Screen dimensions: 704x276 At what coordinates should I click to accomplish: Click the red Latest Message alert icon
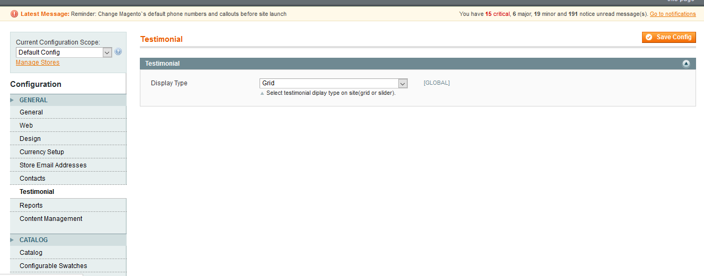(14, 14)
